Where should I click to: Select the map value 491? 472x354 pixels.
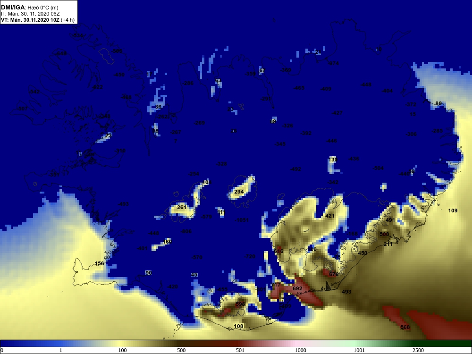390,220
